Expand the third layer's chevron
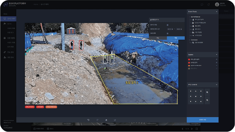Screen dimensions: 235x132 [216, 65]
